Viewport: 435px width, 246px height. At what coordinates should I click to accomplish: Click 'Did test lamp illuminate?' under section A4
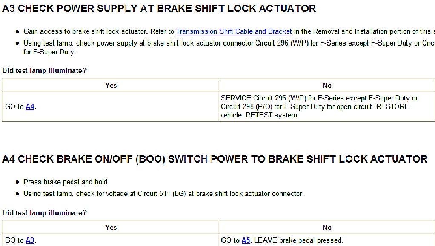click(45, 213)
